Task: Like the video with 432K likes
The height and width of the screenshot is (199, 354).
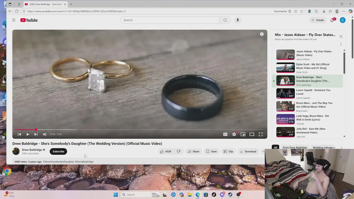Action: point(165,151)
